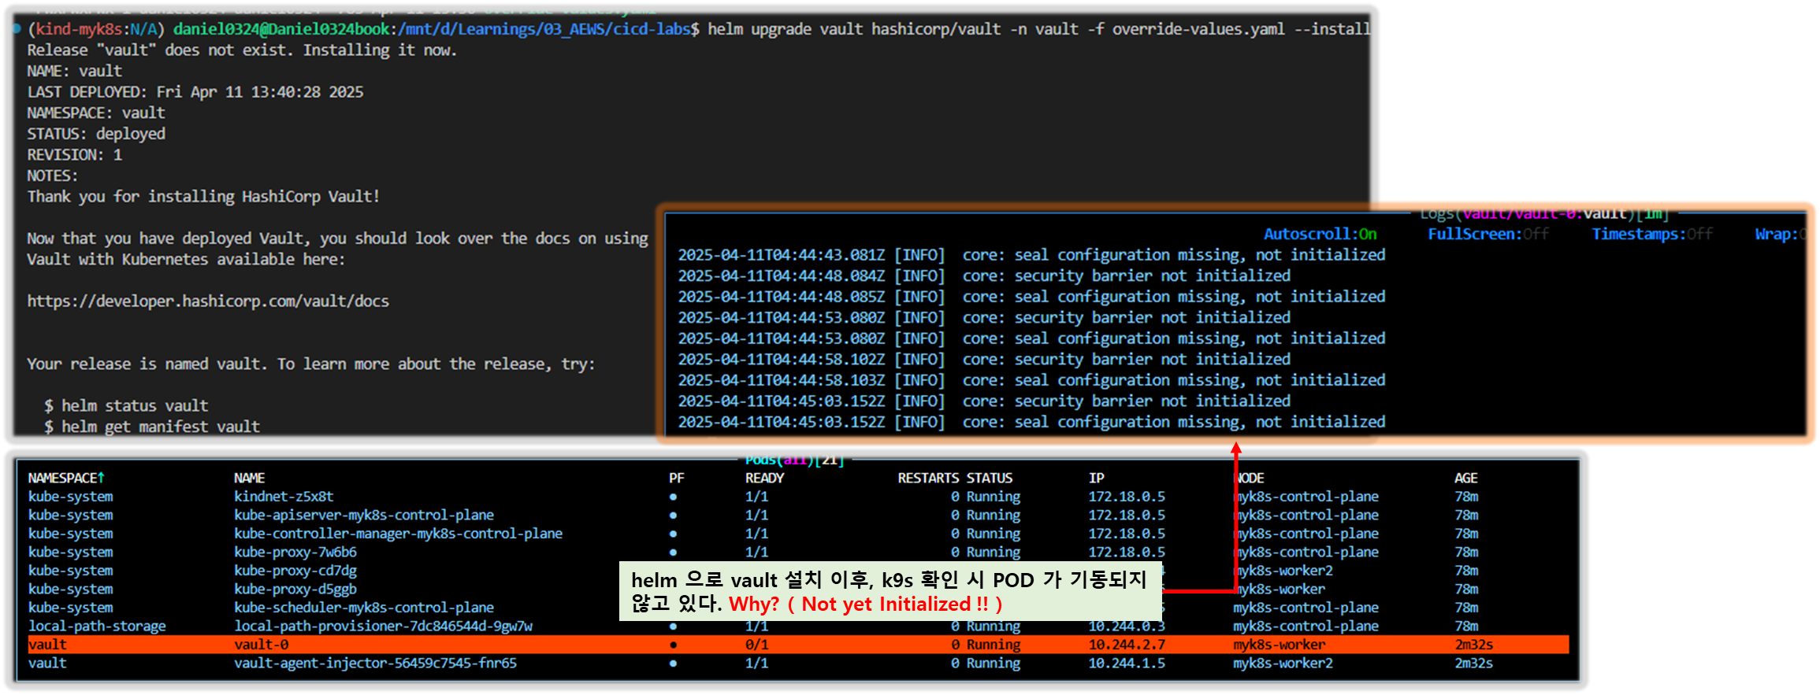
Task: Click the log line timestamped 04:44:48.085Z
Action: (x=1031, y=297)
